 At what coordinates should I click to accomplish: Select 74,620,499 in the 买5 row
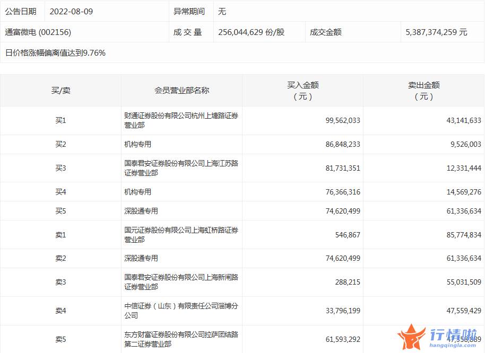tap(343, 211)
